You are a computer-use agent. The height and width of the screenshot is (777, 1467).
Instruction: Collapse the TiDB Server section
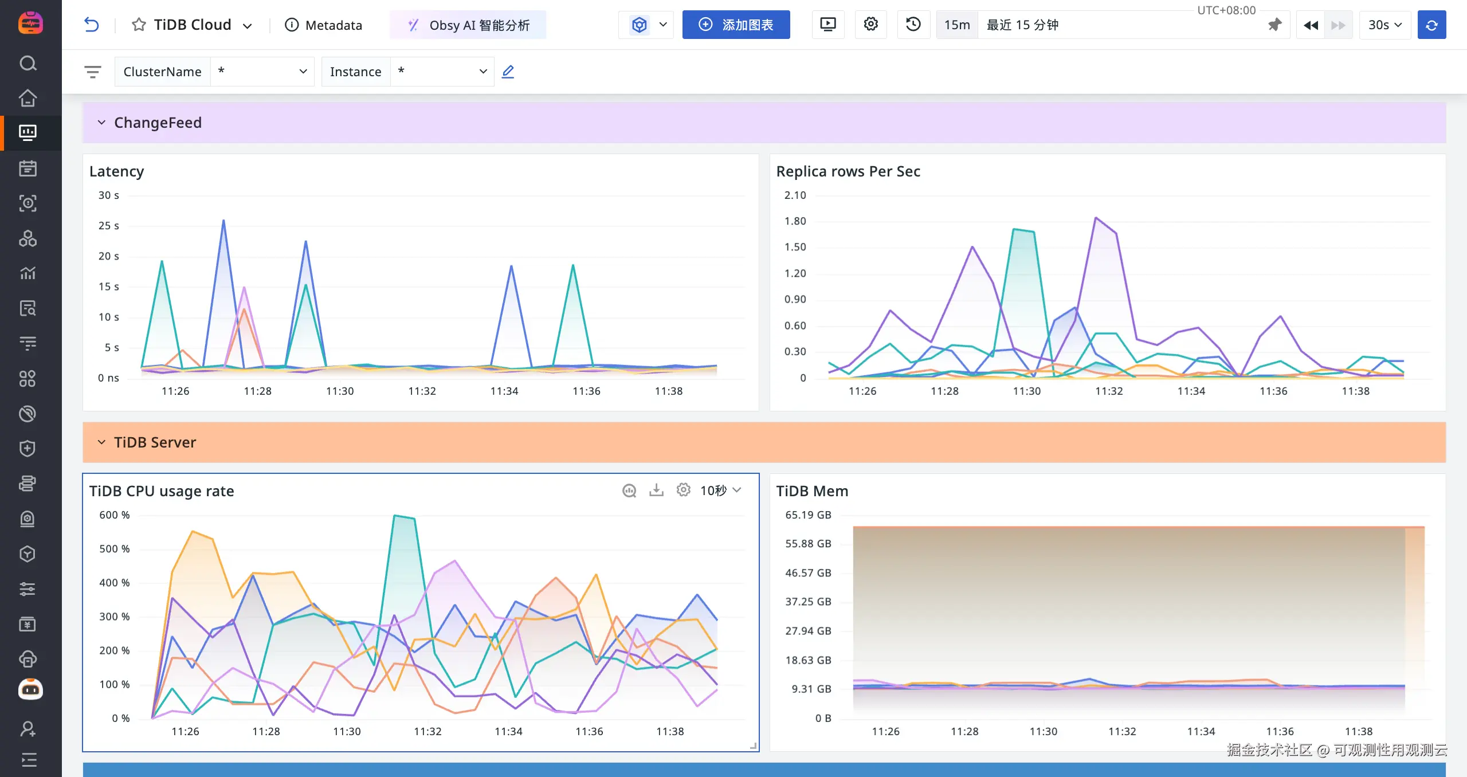pos(101,442)
